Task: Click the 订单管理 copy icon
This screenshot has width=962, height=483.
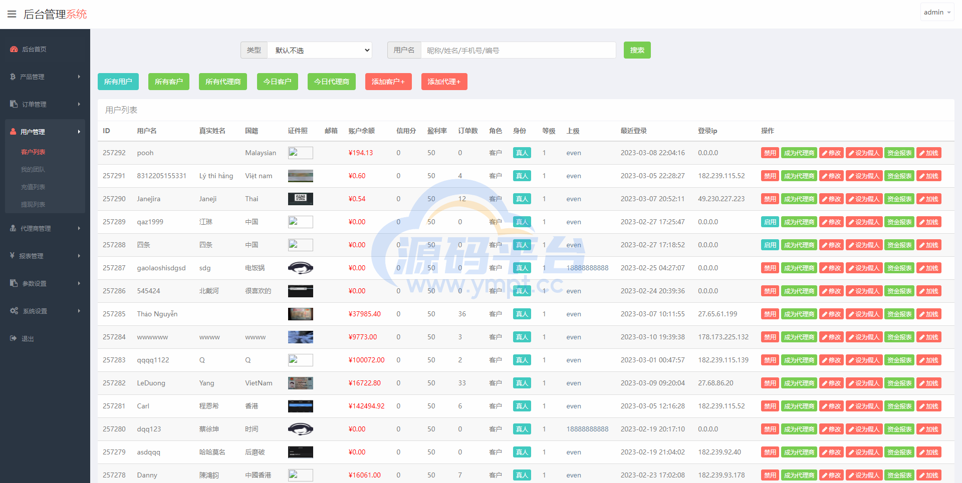Action: (14, 104)
